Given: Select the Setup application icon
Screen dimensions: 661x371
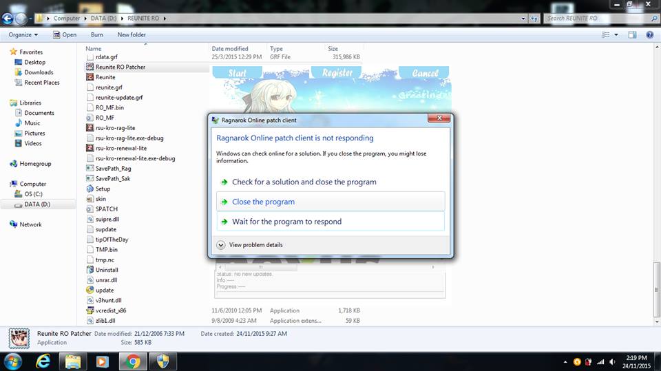Looking at the screenshot, I should point(90,189).
